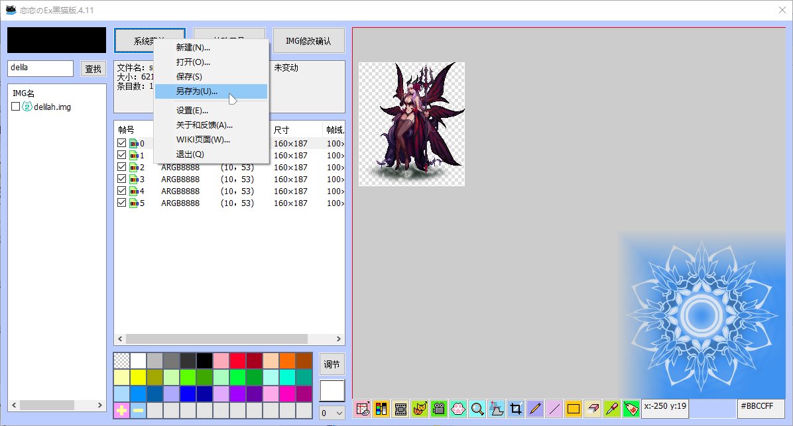Screen dimensions: 793x426
Task: Pick the transparent checkered swatch
Action: 121,361
